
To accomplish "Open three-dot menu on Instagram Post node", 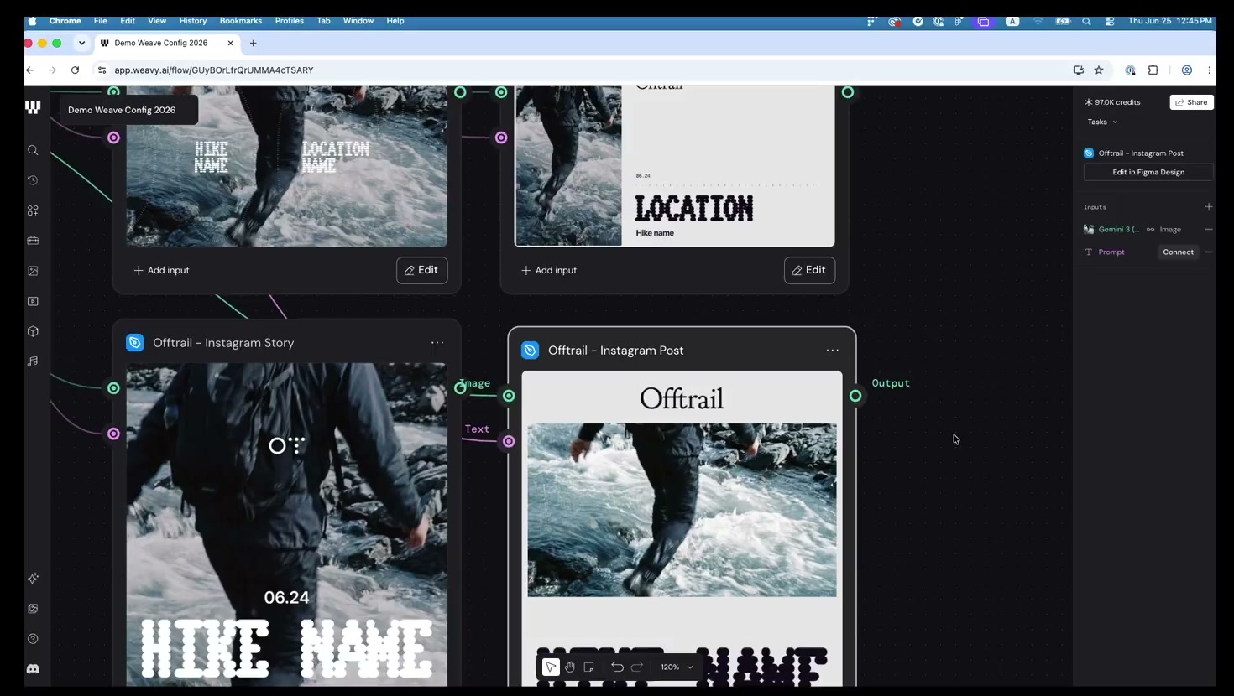I will tap(832, 350).
